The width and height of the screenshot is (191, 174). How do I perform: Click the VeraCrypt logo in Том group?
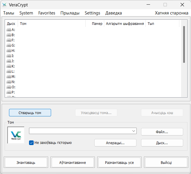point(16,135)
